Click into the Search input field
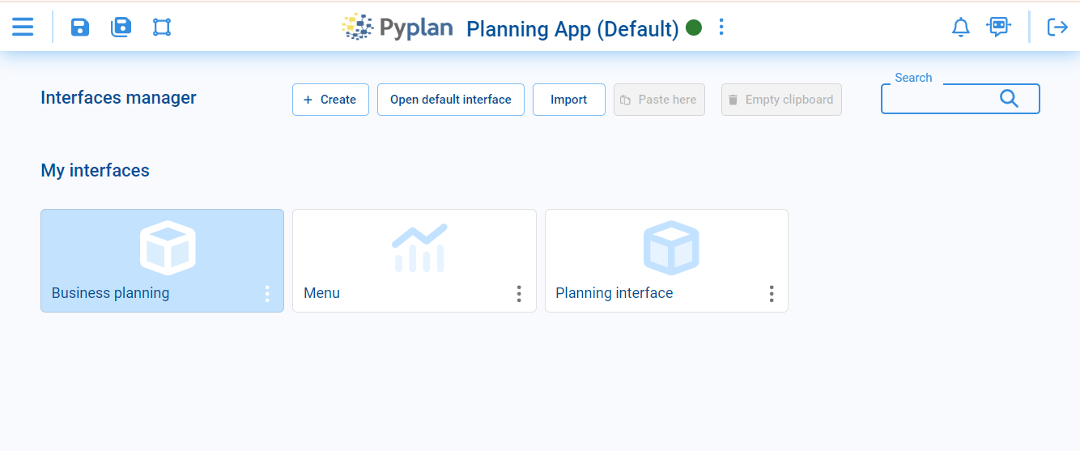The image size is (1080, 451). [939, 100]
